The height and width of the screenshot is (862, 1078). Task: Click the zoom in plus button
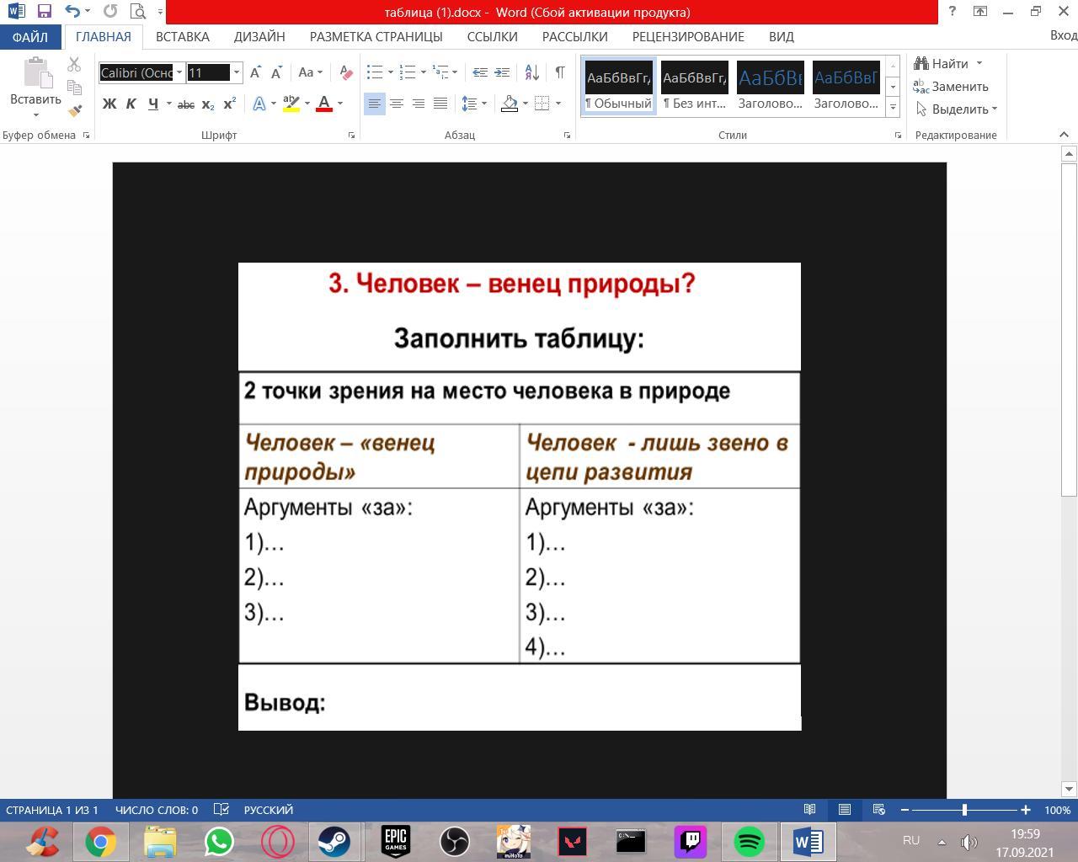(x=1025, y=810)
